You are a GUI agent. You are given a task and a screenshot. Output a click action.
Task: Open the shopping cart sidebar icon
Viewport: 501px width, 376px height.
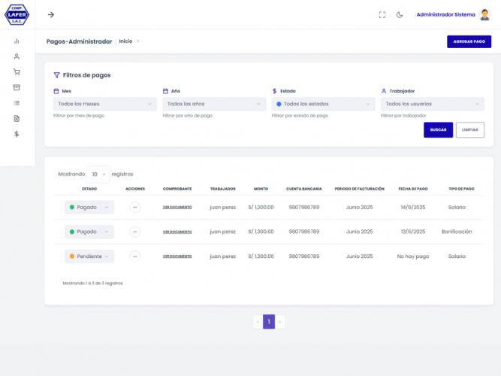pos(17,72)
